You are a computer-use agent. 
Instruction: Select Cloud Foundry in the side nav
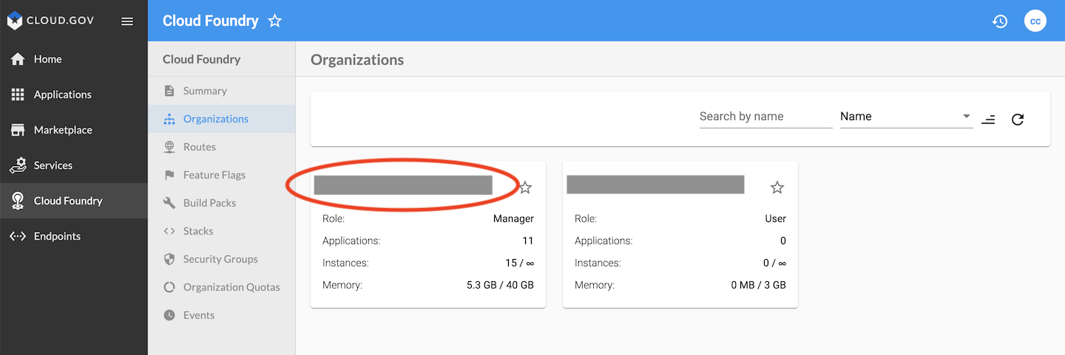coord(74,201)
